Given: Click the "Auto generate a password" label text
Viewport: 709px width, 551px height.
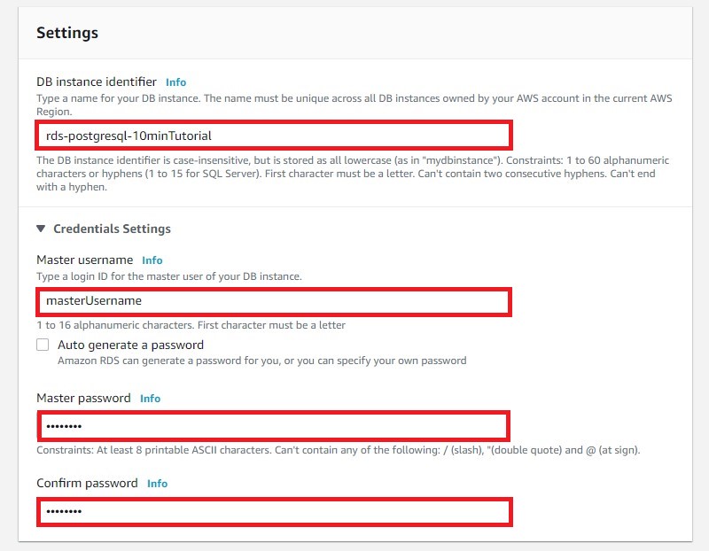Looking at the screenshot, I should tap(130, 345).
